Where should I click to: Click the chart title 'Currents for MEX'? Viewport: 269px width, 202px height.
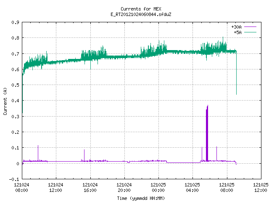pyautogui.click(x=141, y=9)
